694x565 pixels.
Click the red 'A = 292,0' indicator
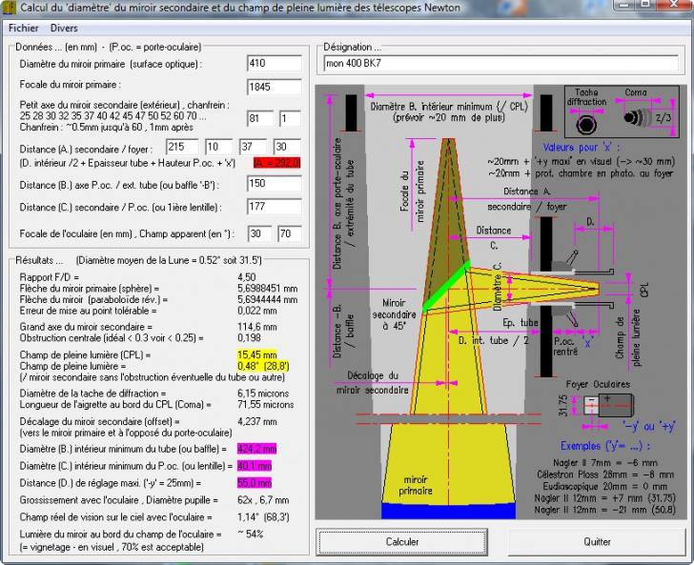(277, 163)
